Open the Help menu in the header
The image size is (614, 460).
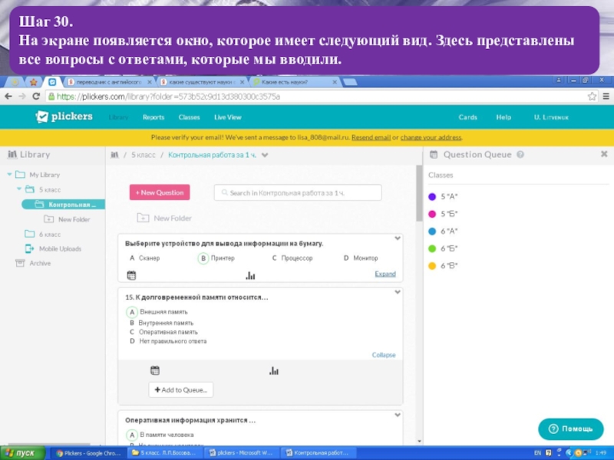(503, 117)
